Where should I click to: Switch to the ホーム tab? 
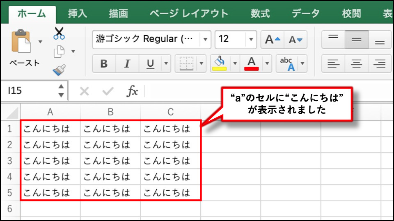click(x=32, y=14)
